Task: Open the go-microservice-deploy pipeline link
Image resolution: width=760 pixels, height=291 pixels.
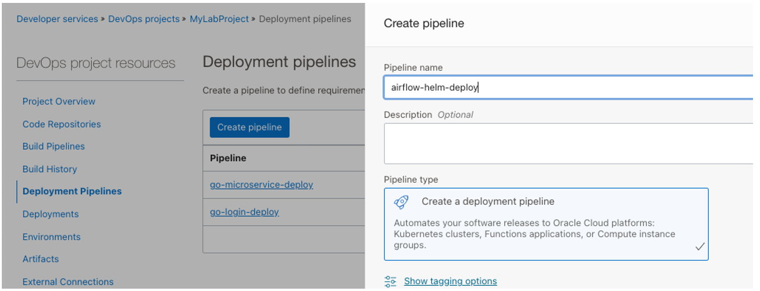Action: [x=261, y=185]
